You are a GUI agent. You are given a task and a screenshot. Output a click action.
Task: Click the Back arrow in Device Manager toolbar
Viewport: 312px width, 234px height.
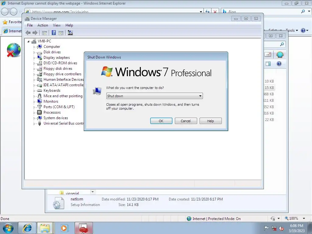pyautogui.click(x=28, y=33)
